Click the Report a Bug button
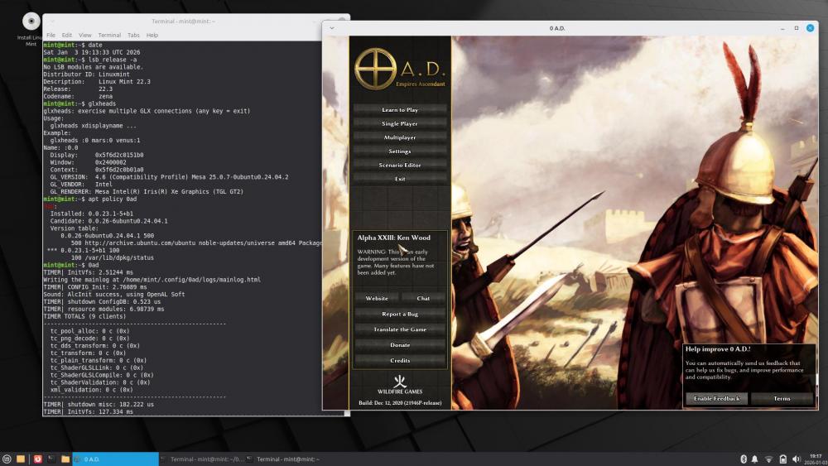Screen dimensions: 828x466 pyautogui.click(x=400, y=314)
